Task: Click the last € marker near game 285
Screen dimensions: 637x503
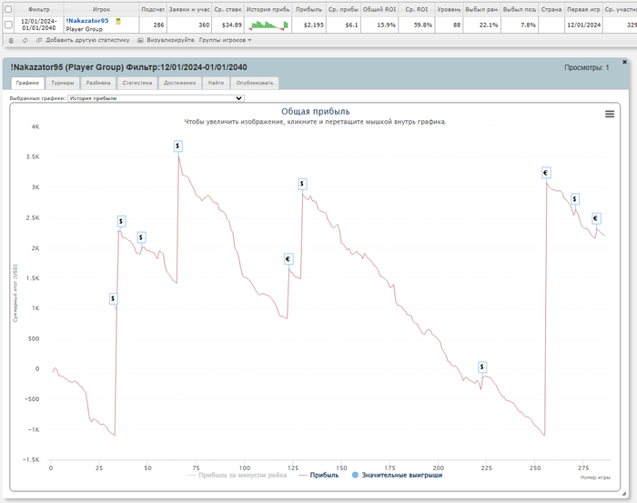Action: [x=595, y=218]
